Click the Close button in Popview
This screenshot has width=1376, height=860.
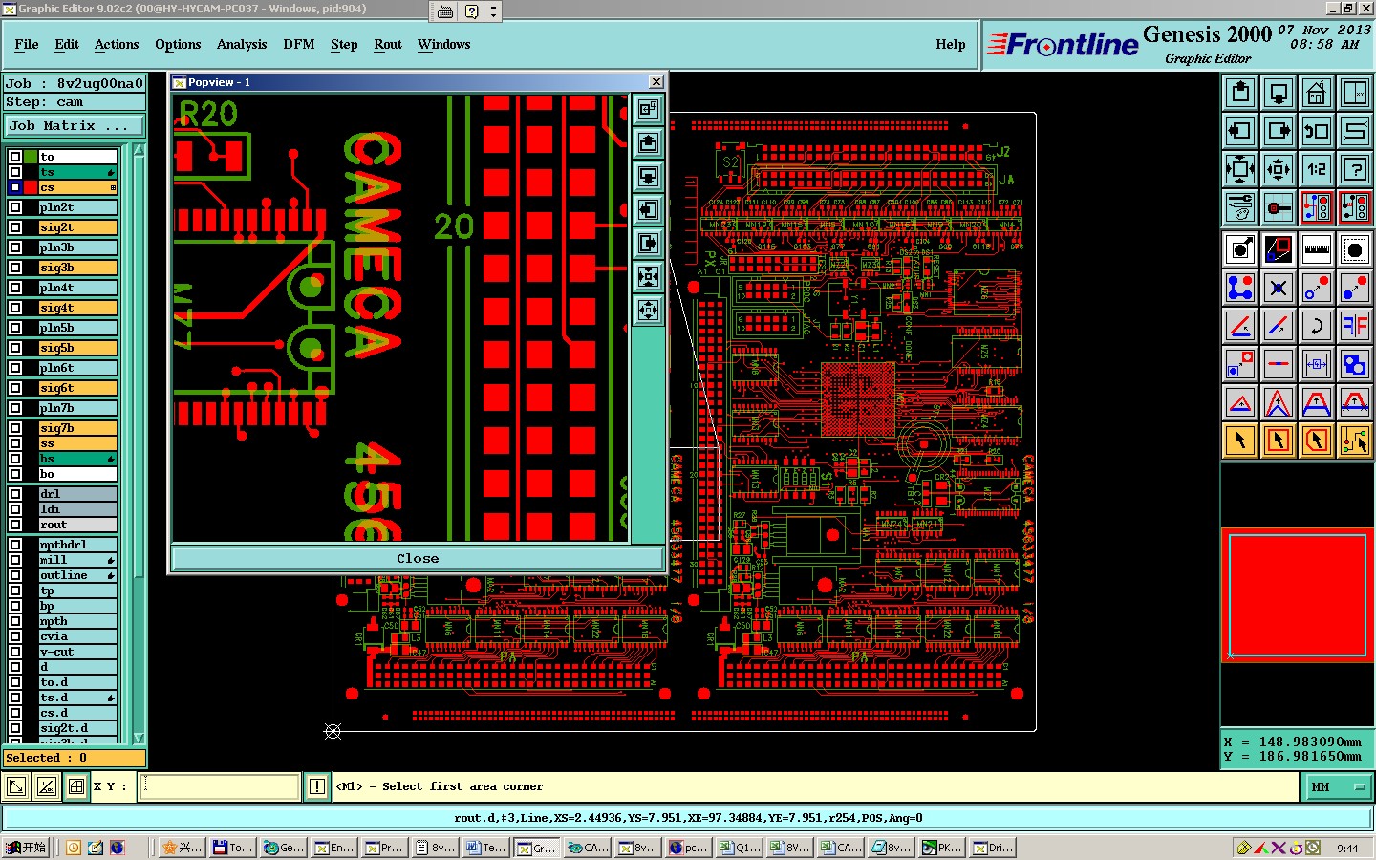point(418,558)
